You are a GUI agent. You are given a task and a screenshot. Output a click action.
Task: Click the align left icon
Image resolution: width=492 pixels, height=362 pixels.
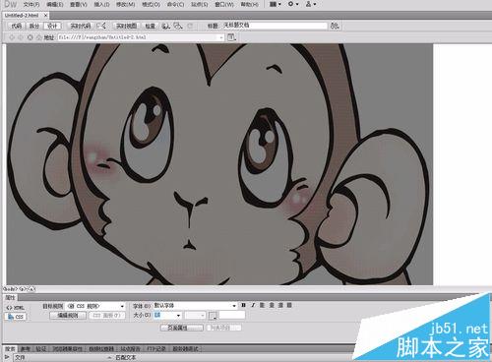(262, 305)
